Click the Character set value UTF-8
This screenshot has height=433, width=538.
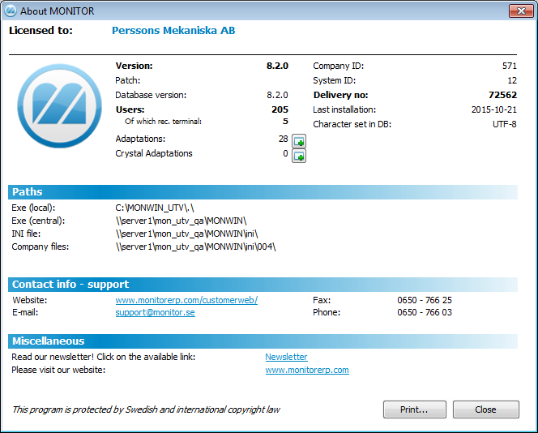[x=504, y=124]
